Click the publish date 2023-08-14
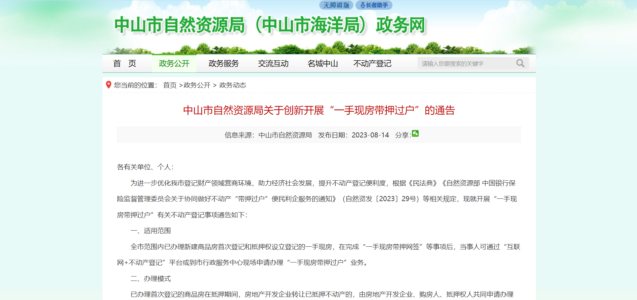The width and height of the screenshot is (637, 300). click(370, 135)
